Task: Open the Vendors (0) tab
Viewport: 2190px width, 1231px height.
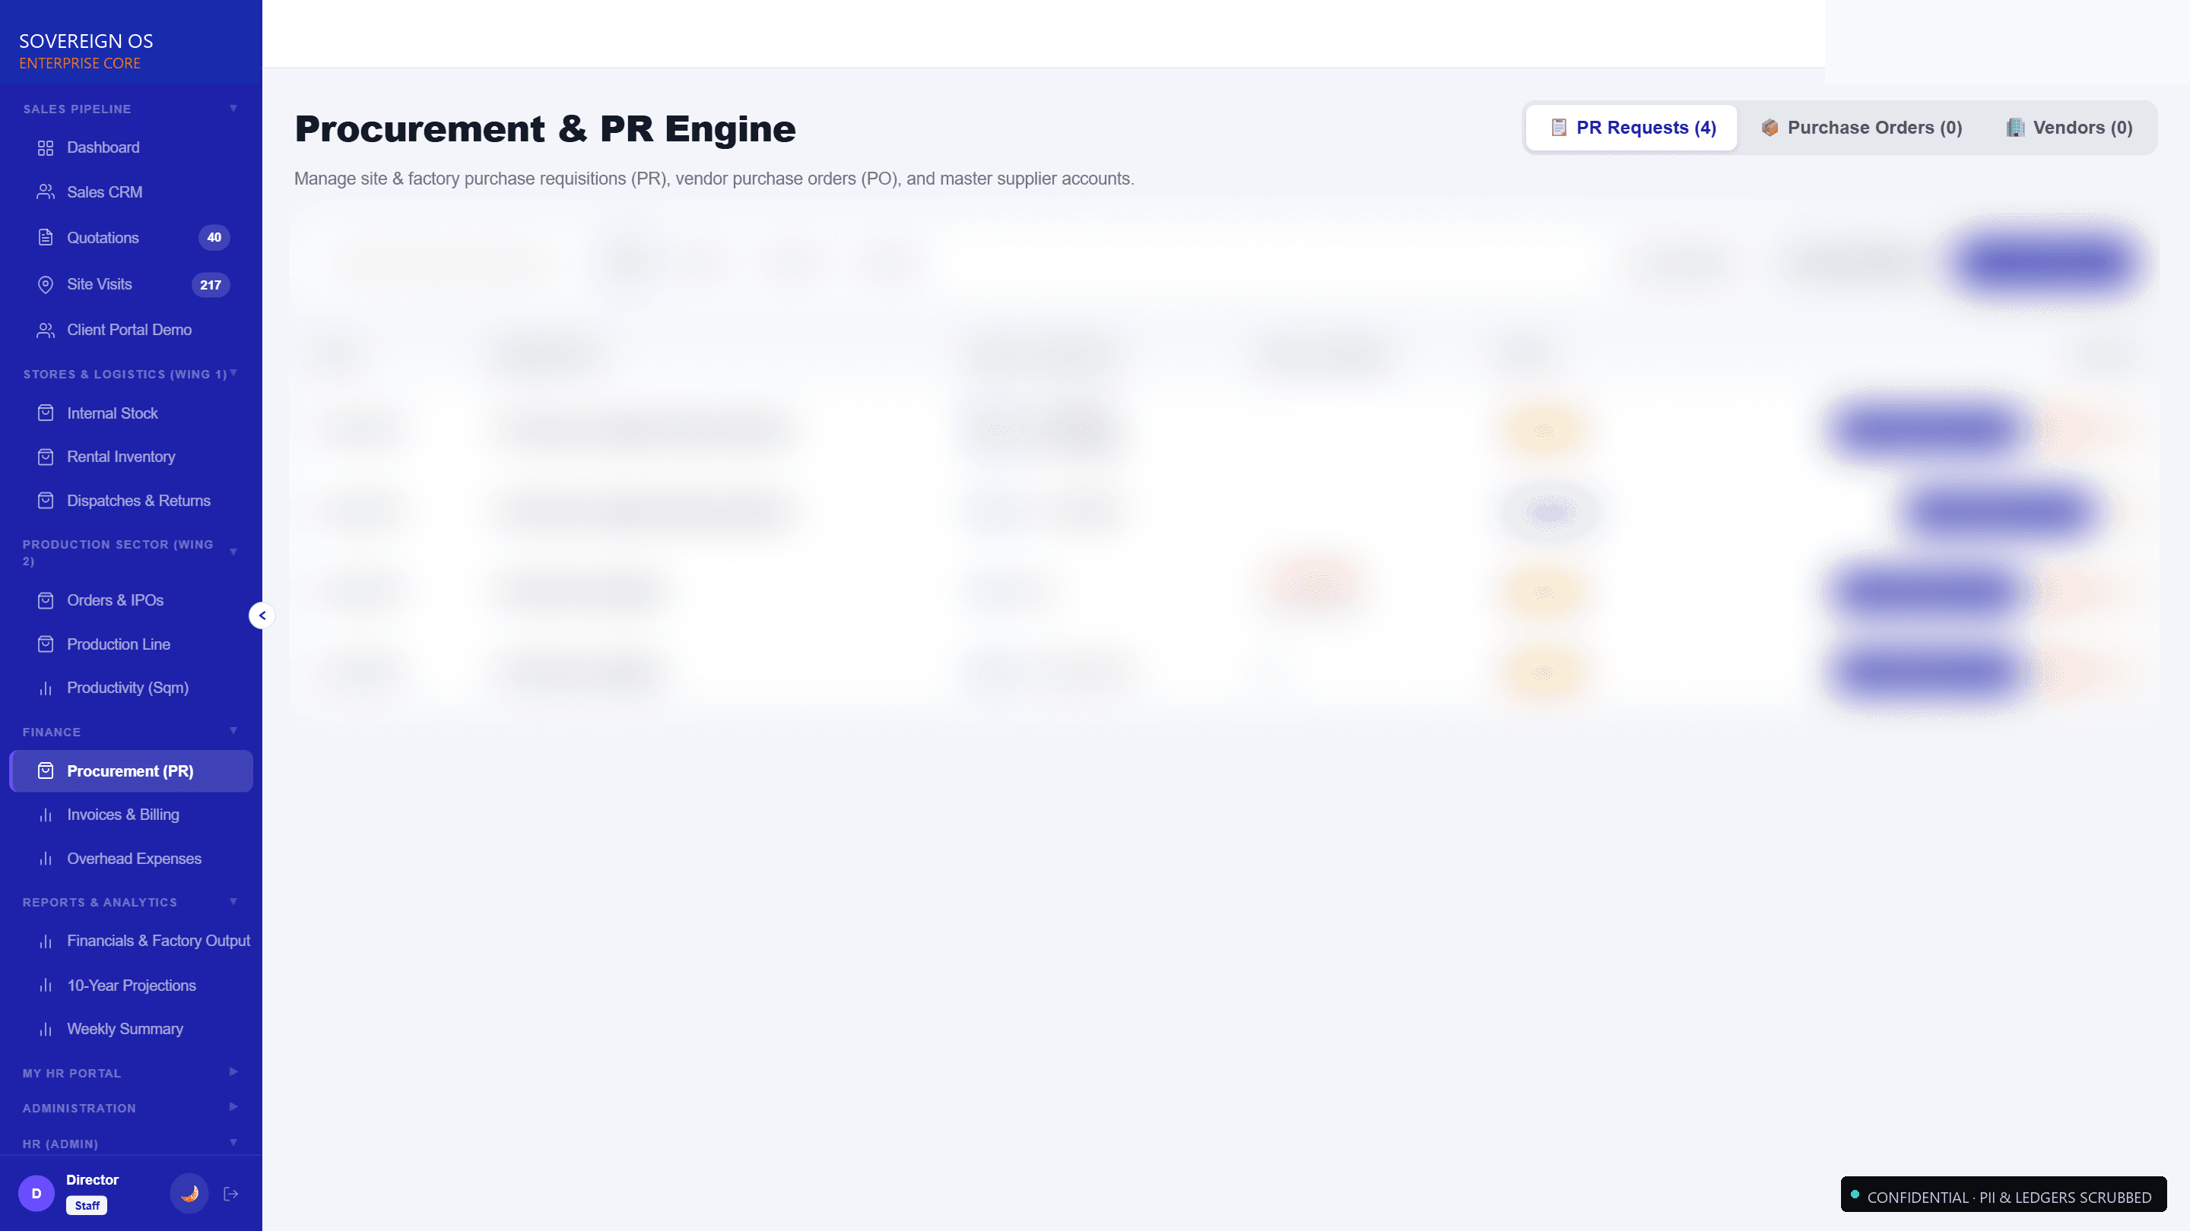Action: click(2068, 128)
